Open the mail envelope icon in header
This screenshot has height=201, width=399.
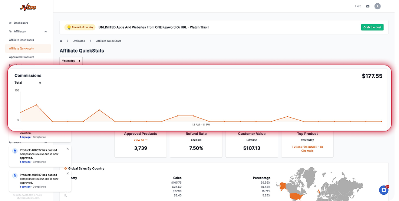pos(368,6)
